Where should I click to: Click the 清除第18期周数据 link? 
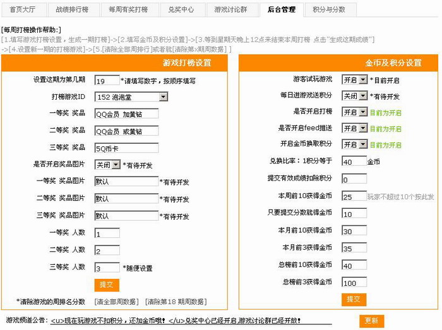[x=176, y=302]
